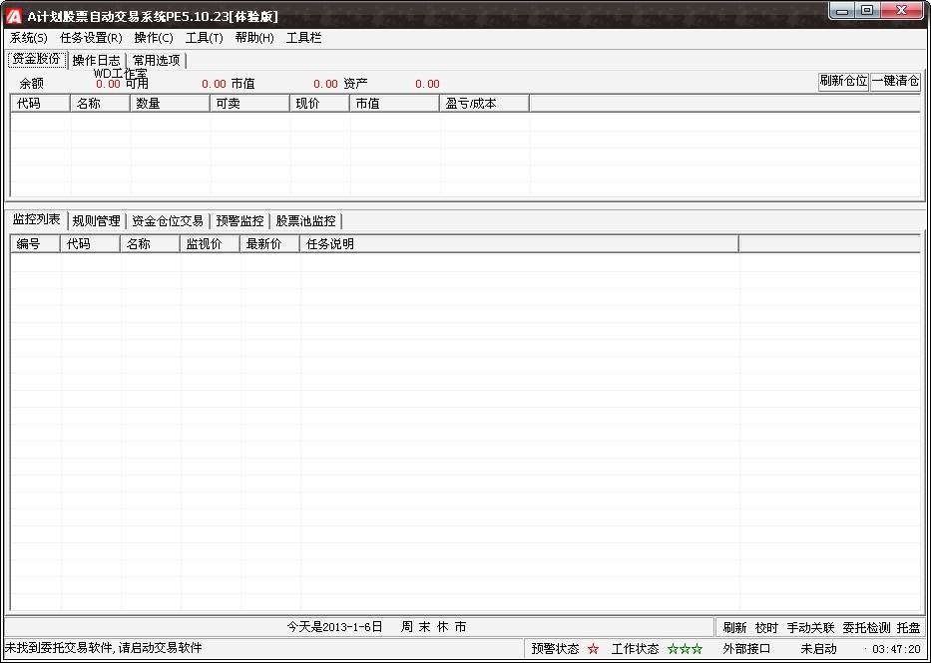Switch to the 操作日志 tab
The height and width of the screenshot is (663, 931).
click(94, 59)
